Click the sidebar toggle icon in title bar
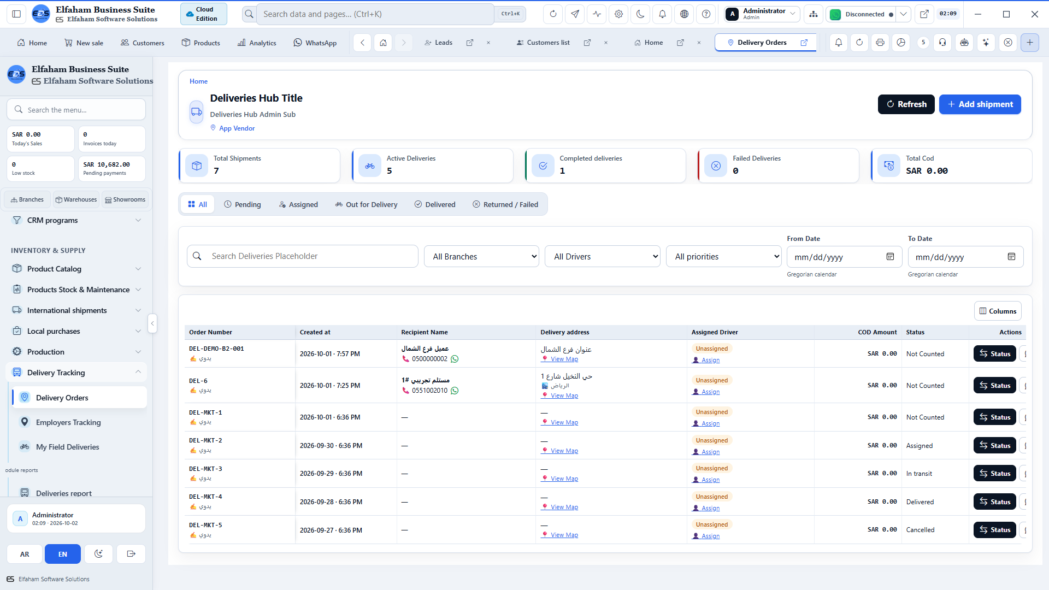 (16, 14)
